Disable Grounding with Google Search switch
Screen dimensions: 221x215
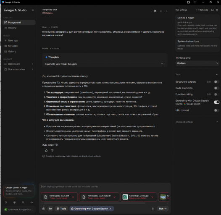click(217, 102)
